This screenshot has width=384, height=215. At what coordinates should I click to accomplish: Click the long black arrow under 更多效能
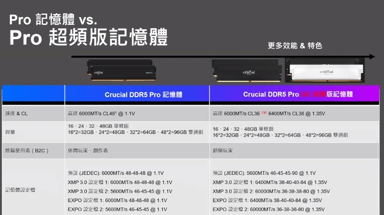[222, 56]
